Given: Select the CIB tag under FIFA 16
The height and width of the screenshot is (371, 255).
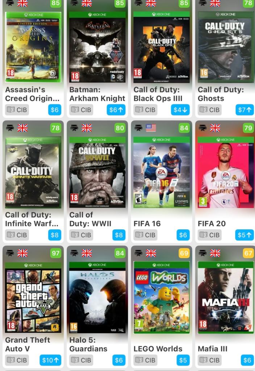Looking at the screenshot, I should (x=145, y=235).
